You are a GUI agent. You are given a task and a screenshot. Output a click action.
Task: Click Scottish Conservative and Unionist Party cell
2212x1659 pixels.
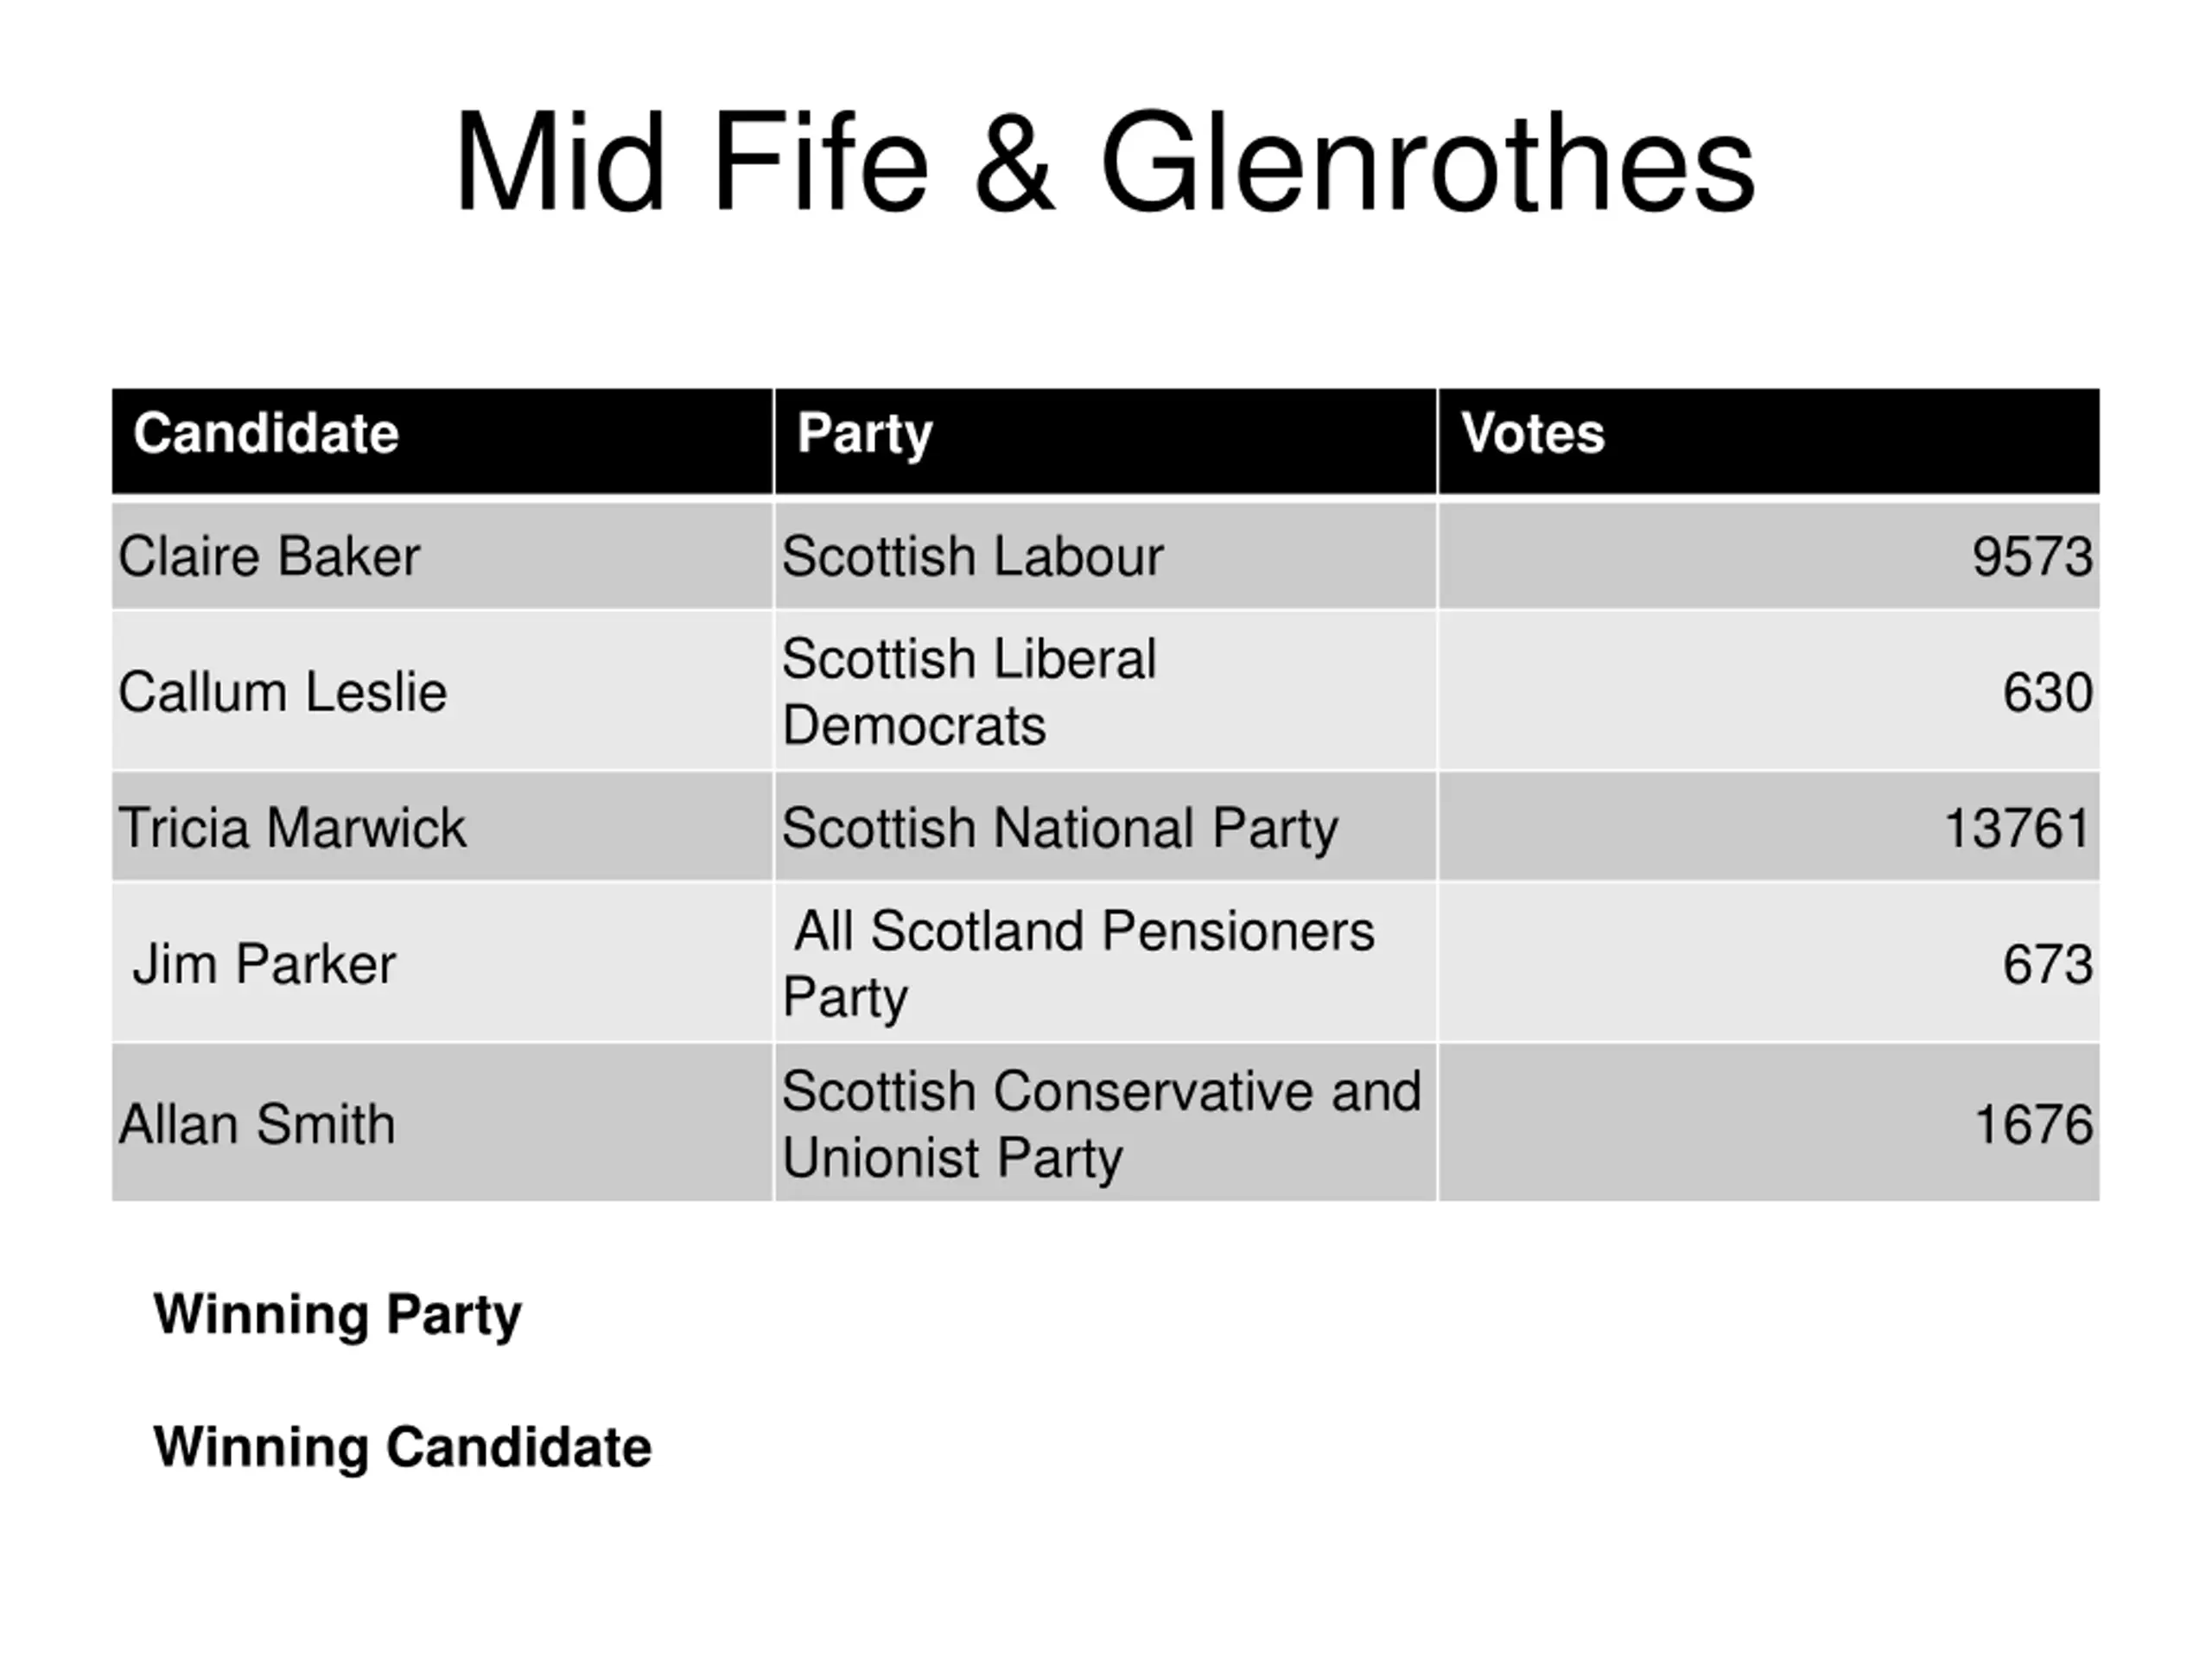point(1106,1123)
